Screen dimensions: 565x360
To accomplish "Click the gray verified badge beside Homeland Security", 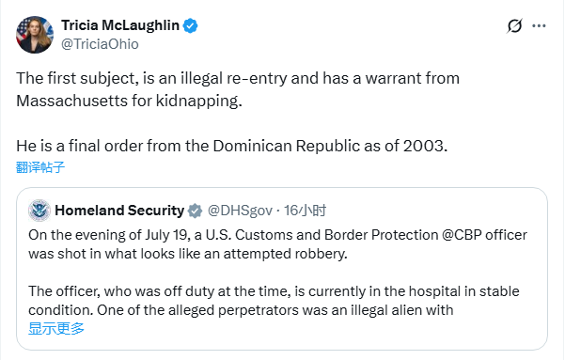I will pos(195,211).
